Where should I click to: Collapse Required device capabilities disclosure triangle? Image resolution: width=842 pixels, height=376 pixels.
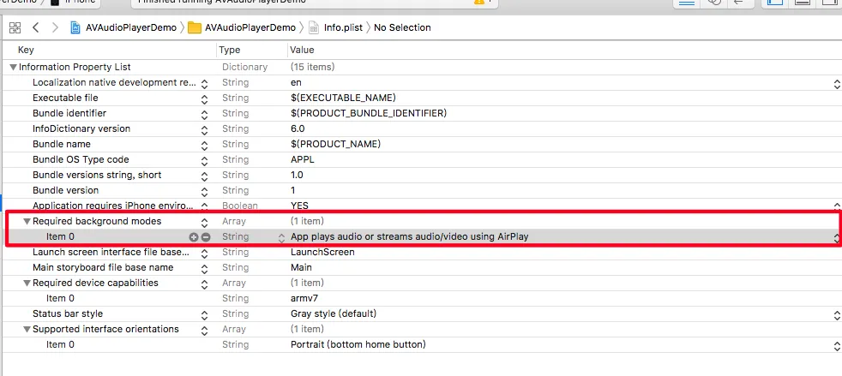point(27,283)
